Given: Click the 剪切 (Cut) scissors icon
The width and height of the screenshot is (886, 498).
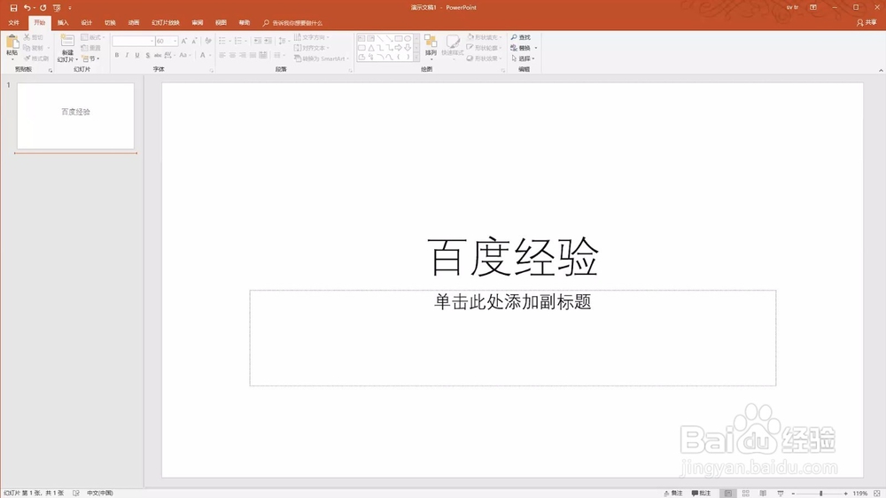Looking at the screenshot, I should click(27, 37).
